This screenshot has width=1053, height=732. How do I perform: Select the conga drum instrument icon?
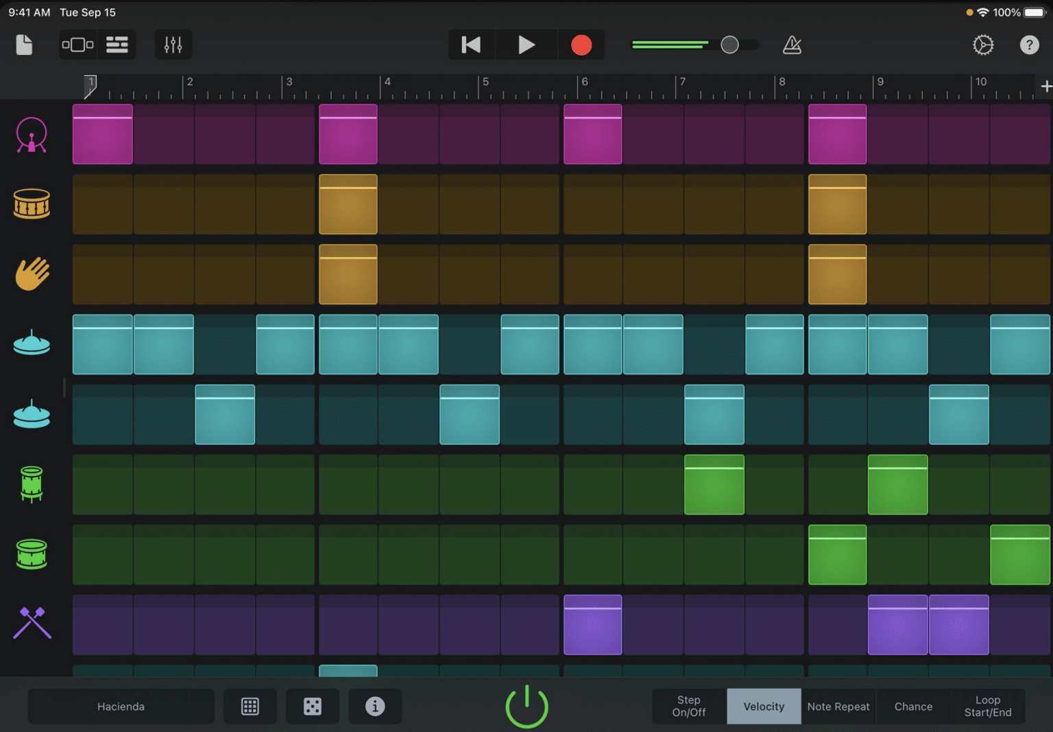[x=32, y=485]
